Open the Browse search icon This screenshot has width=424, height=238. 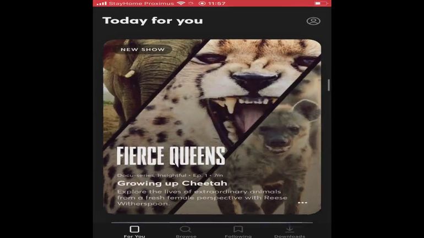pos(186,229)
